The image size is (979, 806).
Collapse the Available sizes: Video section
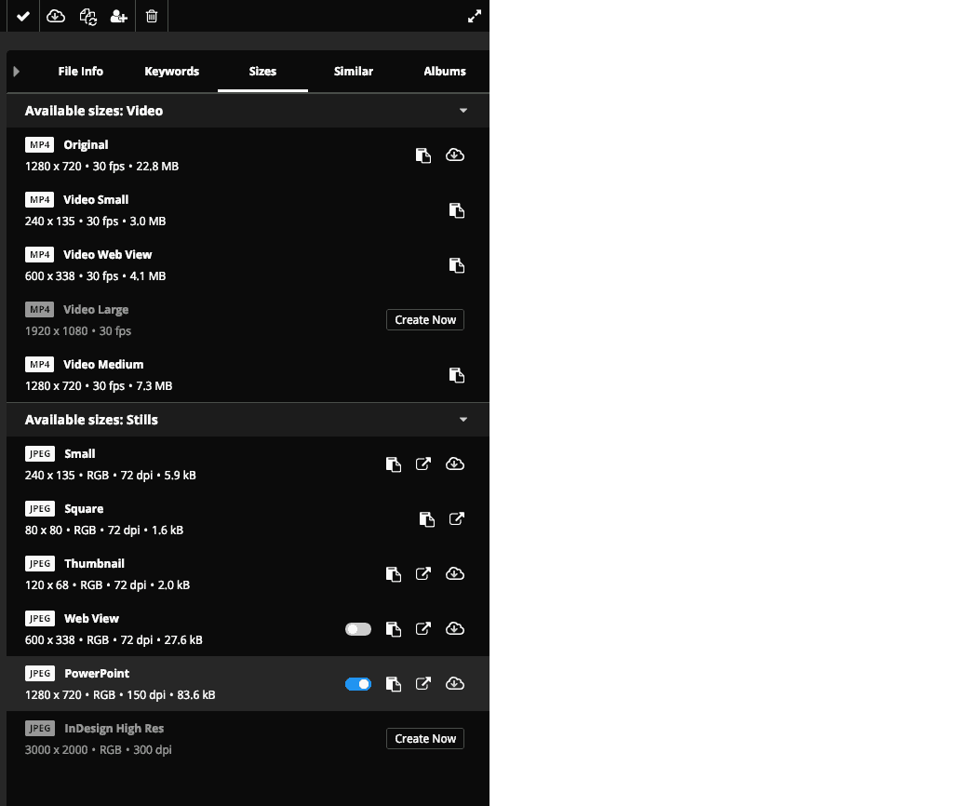pos(463,111)
